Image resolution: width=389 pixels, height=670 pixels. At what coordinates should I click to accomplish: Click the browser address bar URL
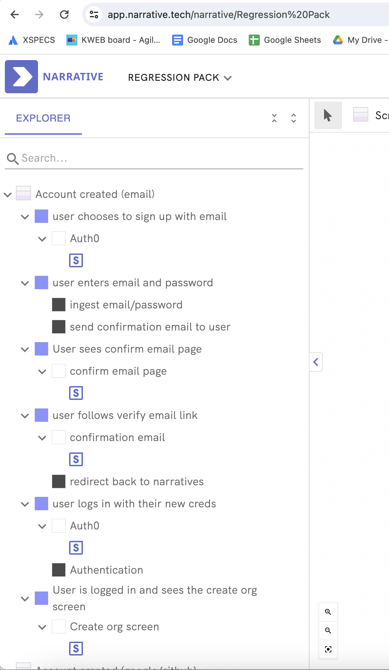pyautogui.click(x=219, y=15)
